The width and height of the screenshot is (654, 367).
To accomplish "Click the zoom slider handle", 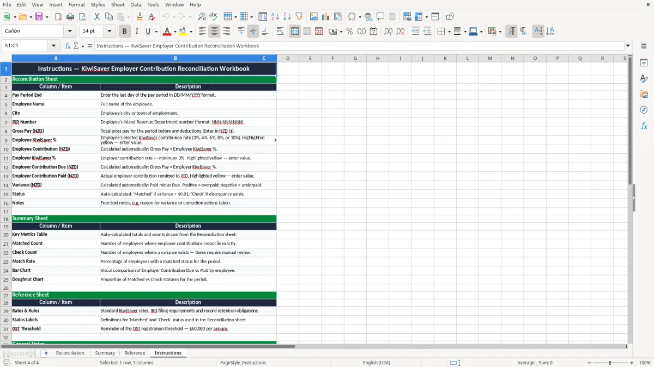I will click(x=610, y=363).
